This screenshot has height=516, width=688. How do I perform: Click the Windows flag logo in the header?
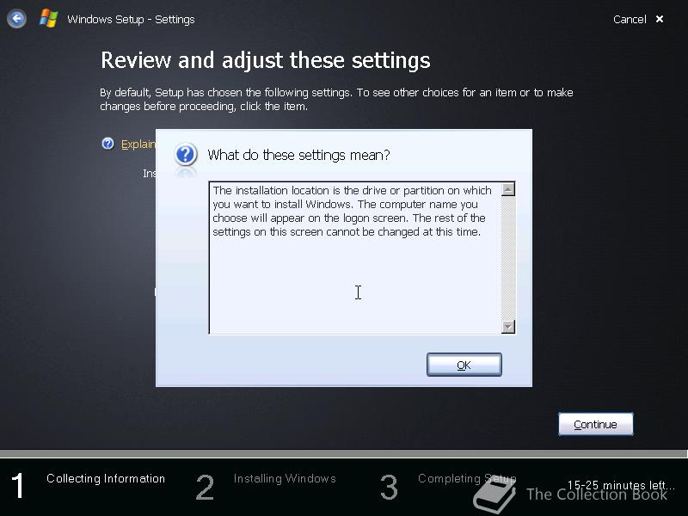[x=48, y=19]
